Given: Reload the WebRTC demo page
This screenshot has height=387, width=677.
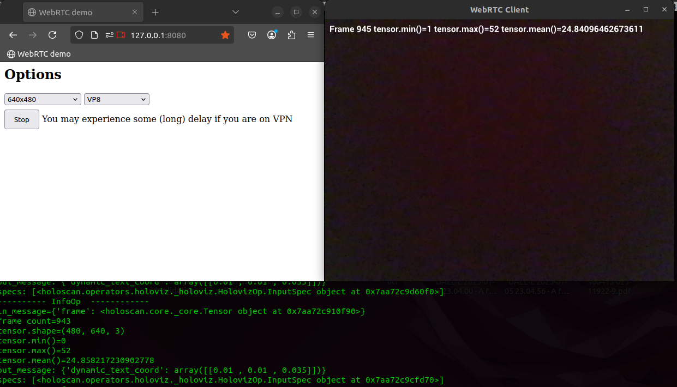Looking at the screenshot, I should (52, 35).
